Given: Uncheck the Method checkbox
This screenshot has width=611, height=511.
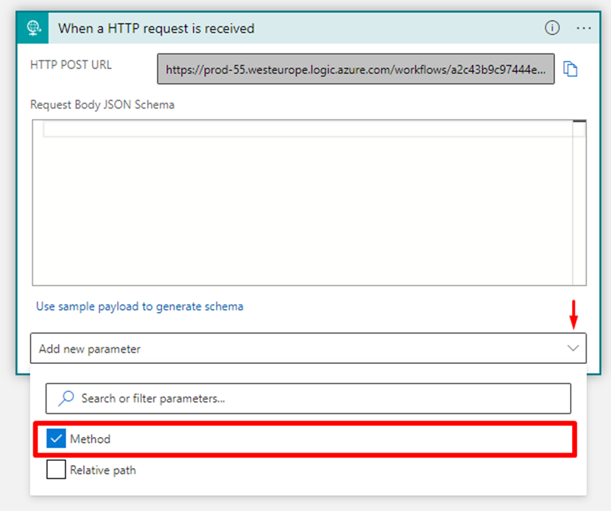Looking at the screenshot, I should coord(56,439).
